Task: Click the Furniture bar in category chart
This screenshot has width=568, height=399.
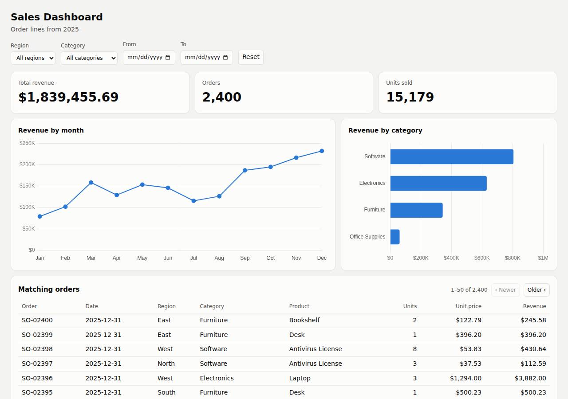Action: click(x=416, y=210)
